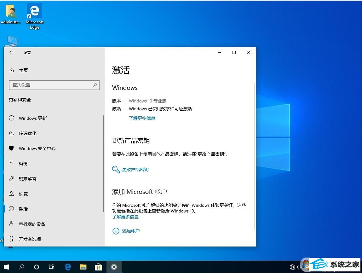Click the checkmark icon beside 激活

point(11,209)
